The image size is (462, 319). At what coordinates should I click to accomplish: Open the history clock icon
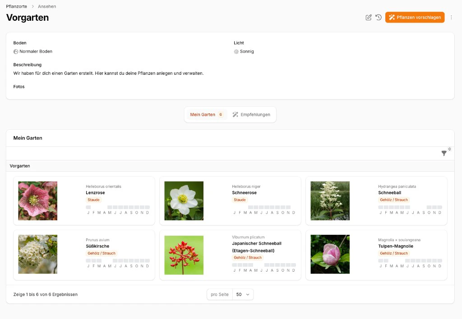(379, 18)
